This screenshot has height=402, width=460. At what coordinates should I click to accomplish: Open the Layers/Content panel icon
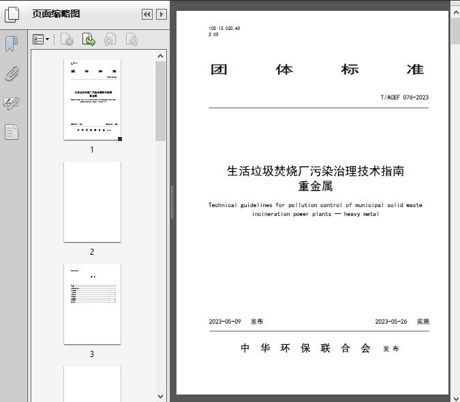click(x=12, y=132)
